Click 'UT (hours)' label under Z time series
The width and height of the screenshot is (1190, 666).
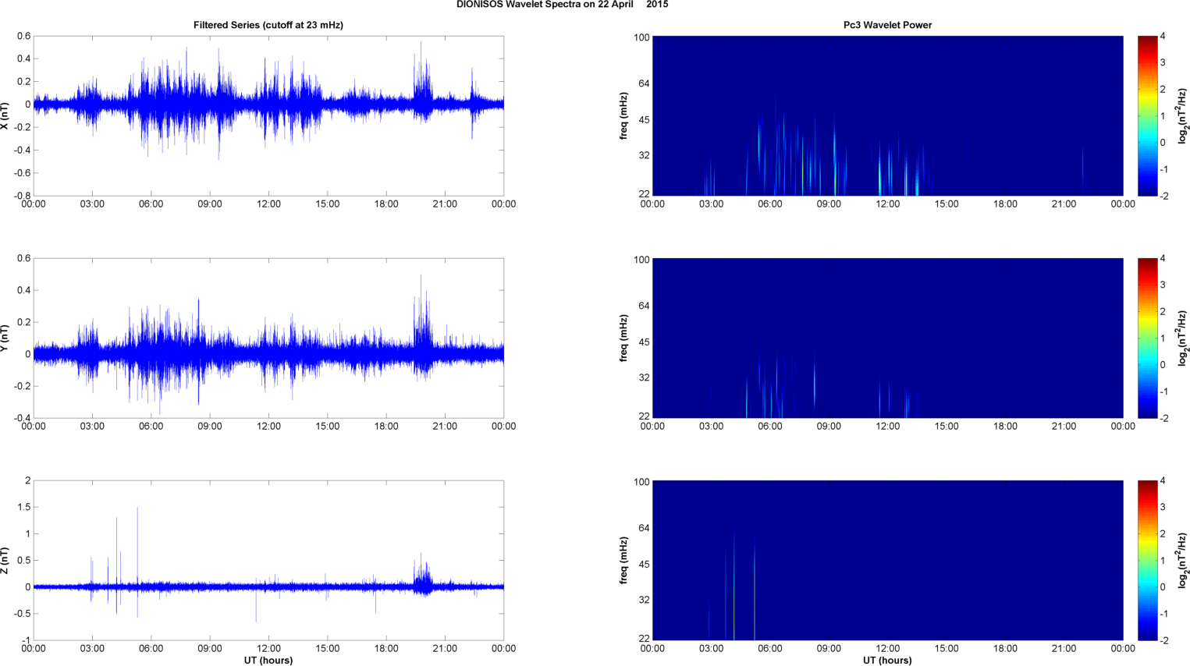pyautogui.click(x=268, y=660)
